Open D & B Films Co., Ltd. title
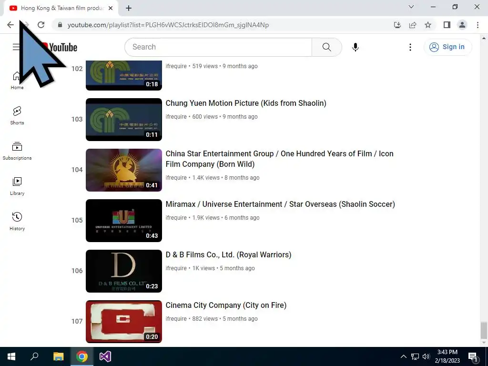This screenshot has height=366, width=488. point(228,254)
